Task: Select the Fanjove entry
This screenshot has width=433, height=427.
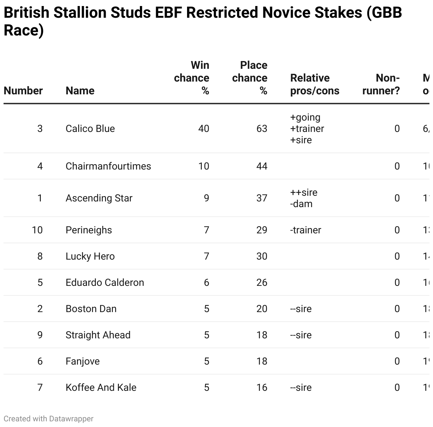Action: (83, 361)
